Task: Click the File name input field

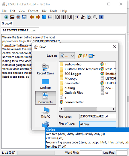Action: tap(97, 116)
